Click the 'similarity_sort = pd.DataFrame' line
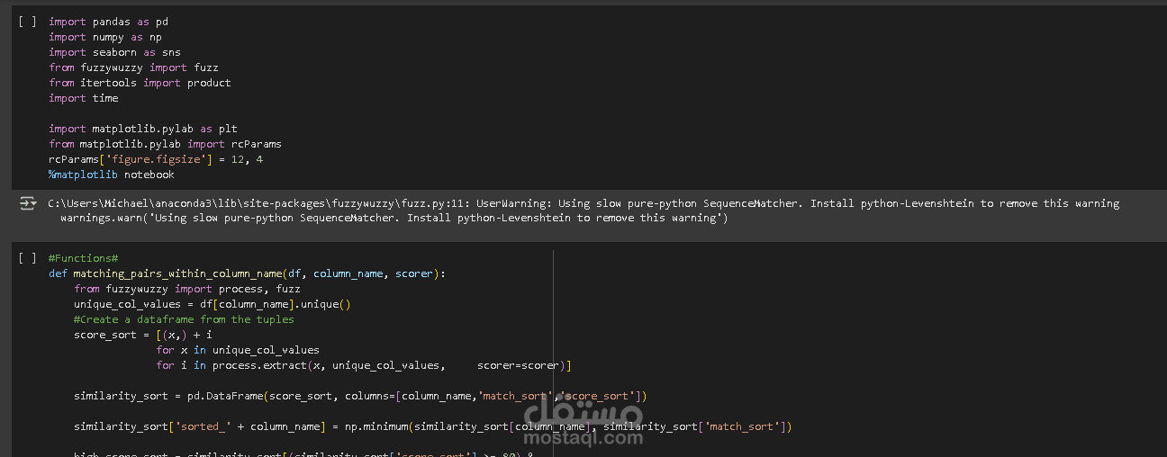Viewport: 1167px width, 457px height. (x=360, y=396)
